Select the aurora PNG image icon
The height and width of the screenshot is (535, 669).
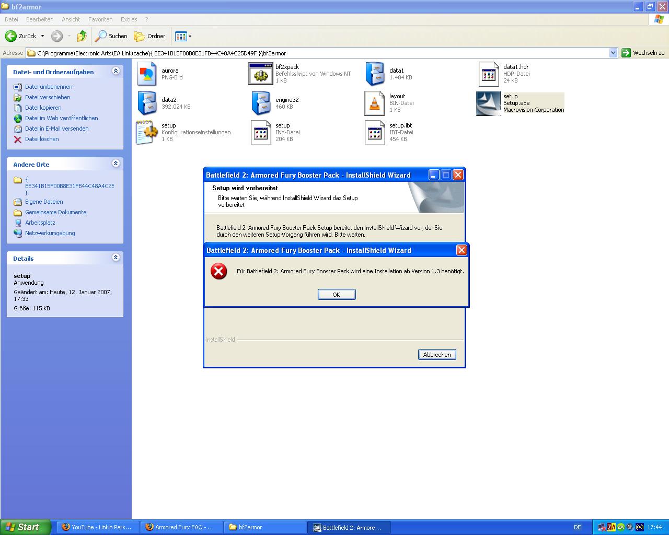point(147,74)
